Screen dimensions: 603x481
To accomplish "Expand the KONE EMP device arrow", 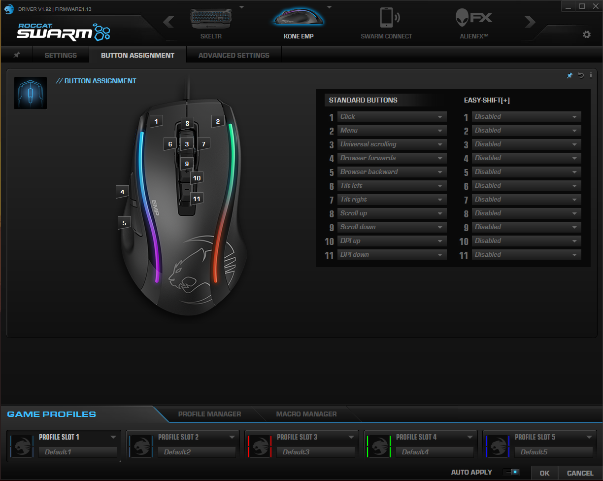I will click(329, 7).
